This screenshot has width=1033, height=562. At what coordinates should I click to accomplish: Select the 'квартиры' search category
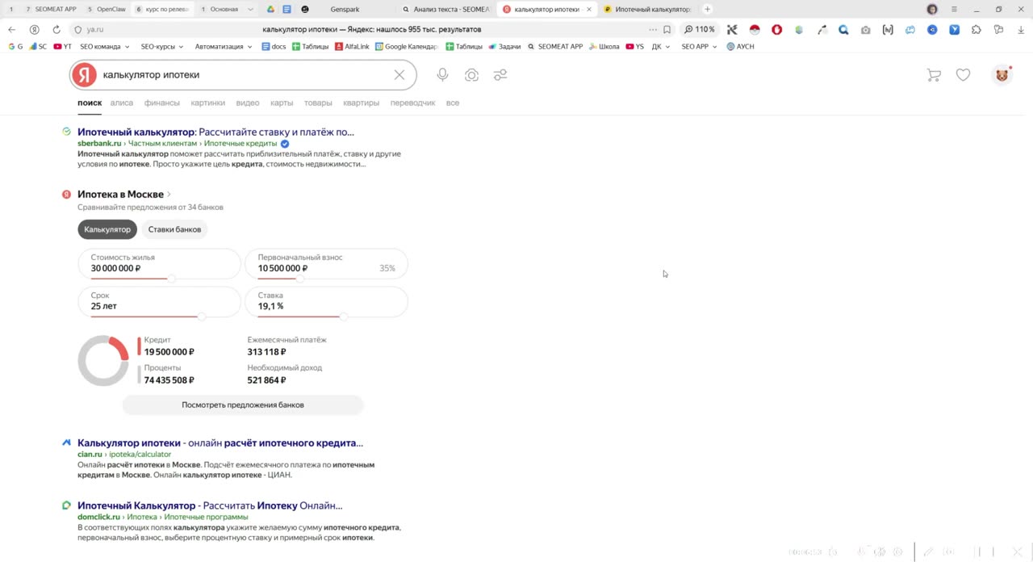click(x=361, y=103)
